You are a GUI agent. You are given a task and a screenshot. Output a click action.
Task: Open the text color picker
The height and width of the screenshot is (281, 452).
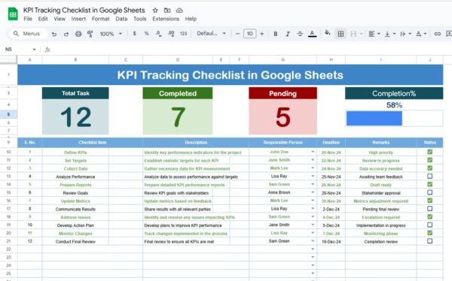coord(312,34)
